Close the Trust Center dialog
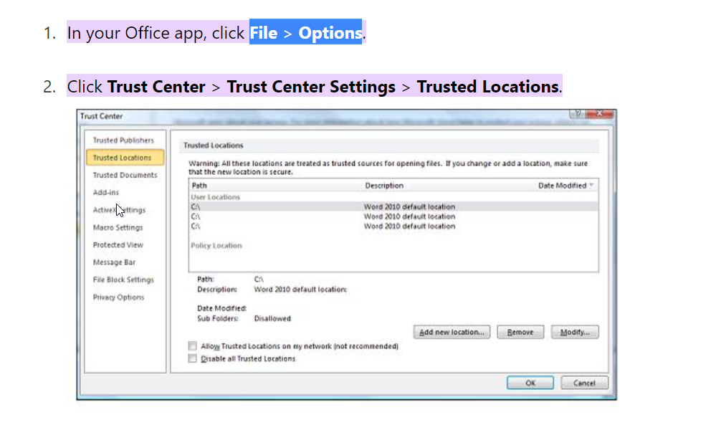 [x=601, y=115]
